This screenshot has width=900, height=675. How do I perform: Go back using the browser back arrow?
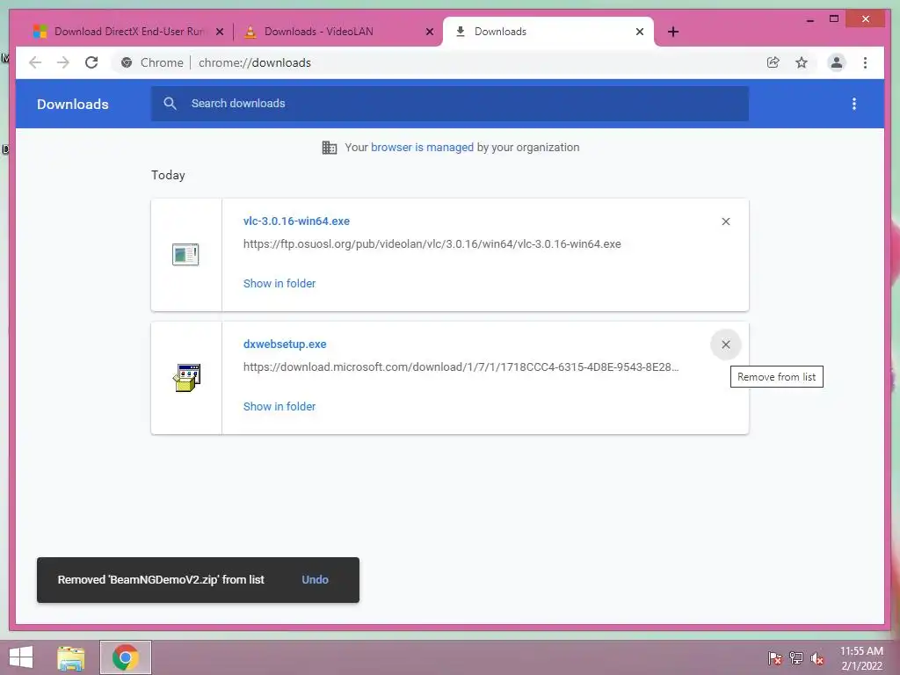35,62
